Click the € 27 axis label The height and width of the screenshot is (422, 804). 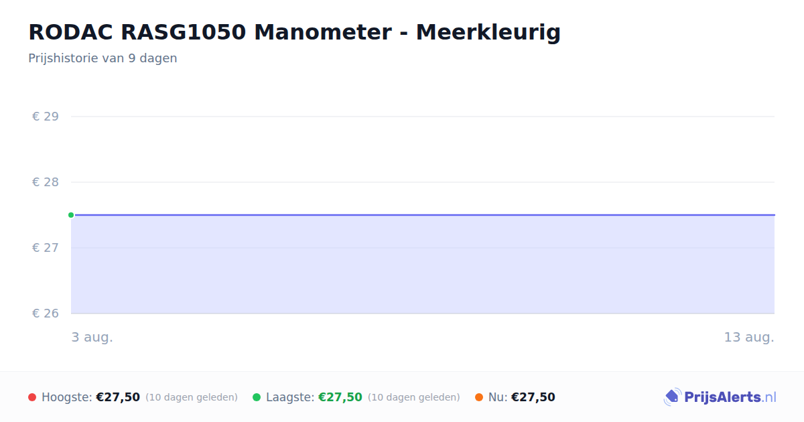[46, 248]
